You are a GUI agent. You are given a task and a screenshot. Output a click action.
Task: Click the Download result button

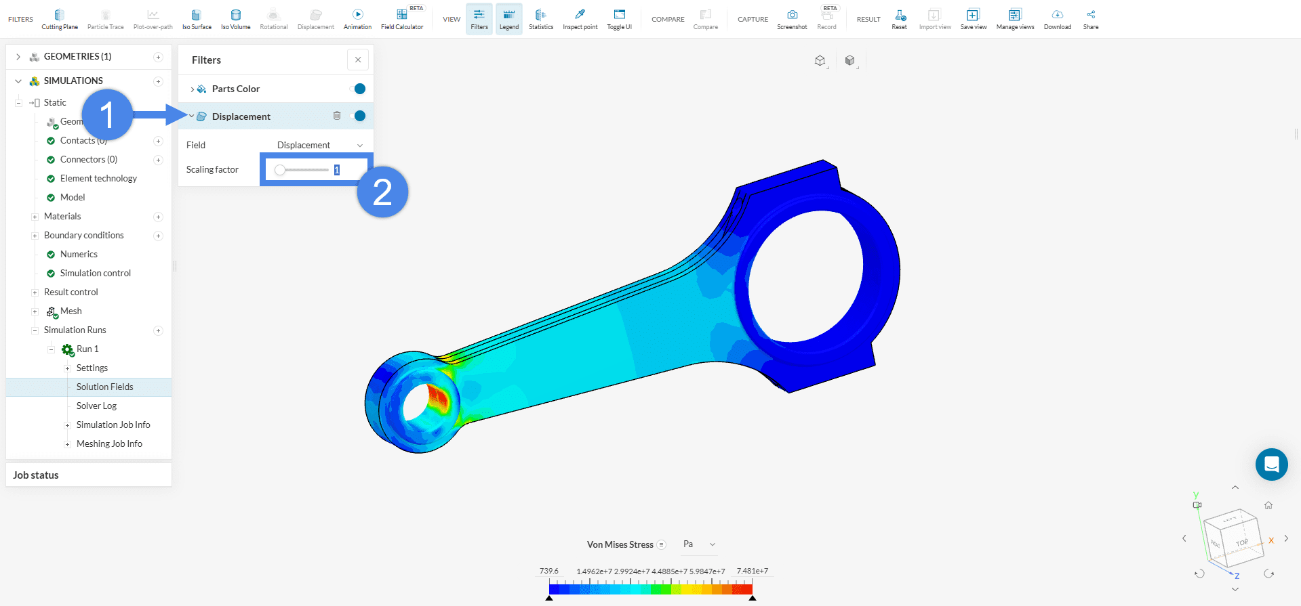[1057, 19]
